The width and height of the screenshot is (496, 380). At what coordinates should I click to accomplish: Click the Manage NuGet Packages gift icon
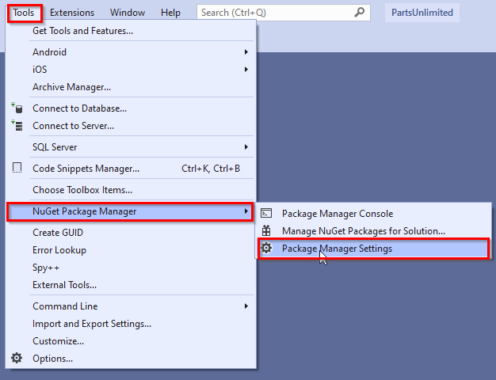266,231
